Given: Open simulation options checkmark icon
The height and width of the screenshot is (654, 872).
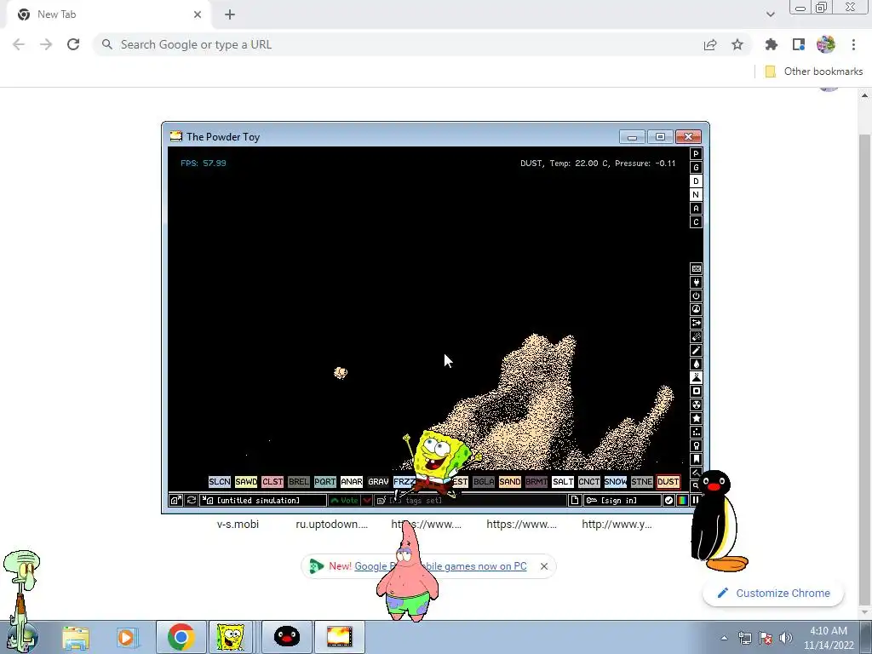Looking at the screenshot, I should [668, 501].
